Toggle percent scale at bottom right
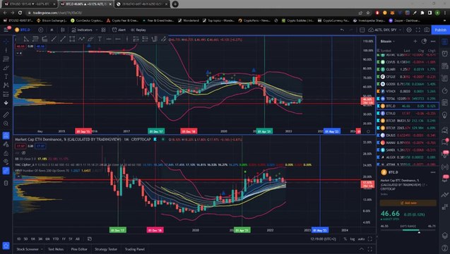 tap(345, 238)
